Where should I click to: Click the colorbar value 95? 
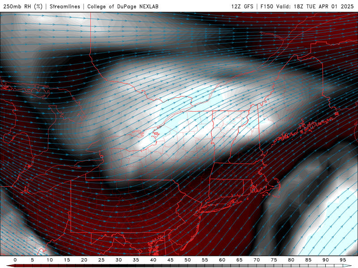point(343,260)
